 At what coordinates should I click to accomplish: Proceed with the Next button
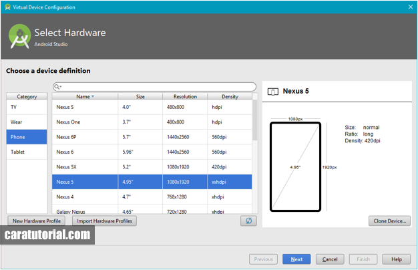click(296, 259)
